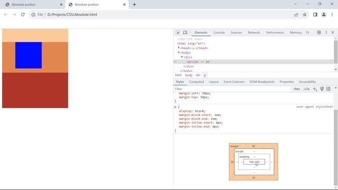The image size is (338, 190).
Task: View site information icon in address bar
Action: tap(33, 15)
